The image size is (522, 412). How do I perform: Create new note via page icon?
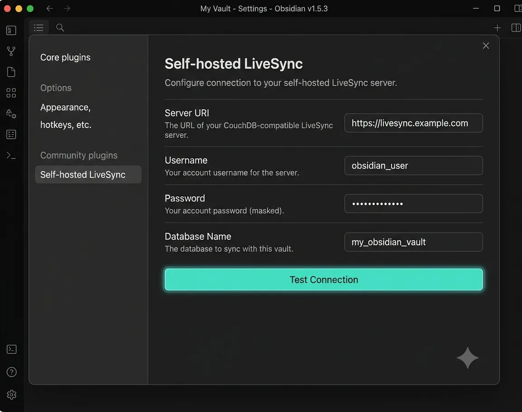11,72
